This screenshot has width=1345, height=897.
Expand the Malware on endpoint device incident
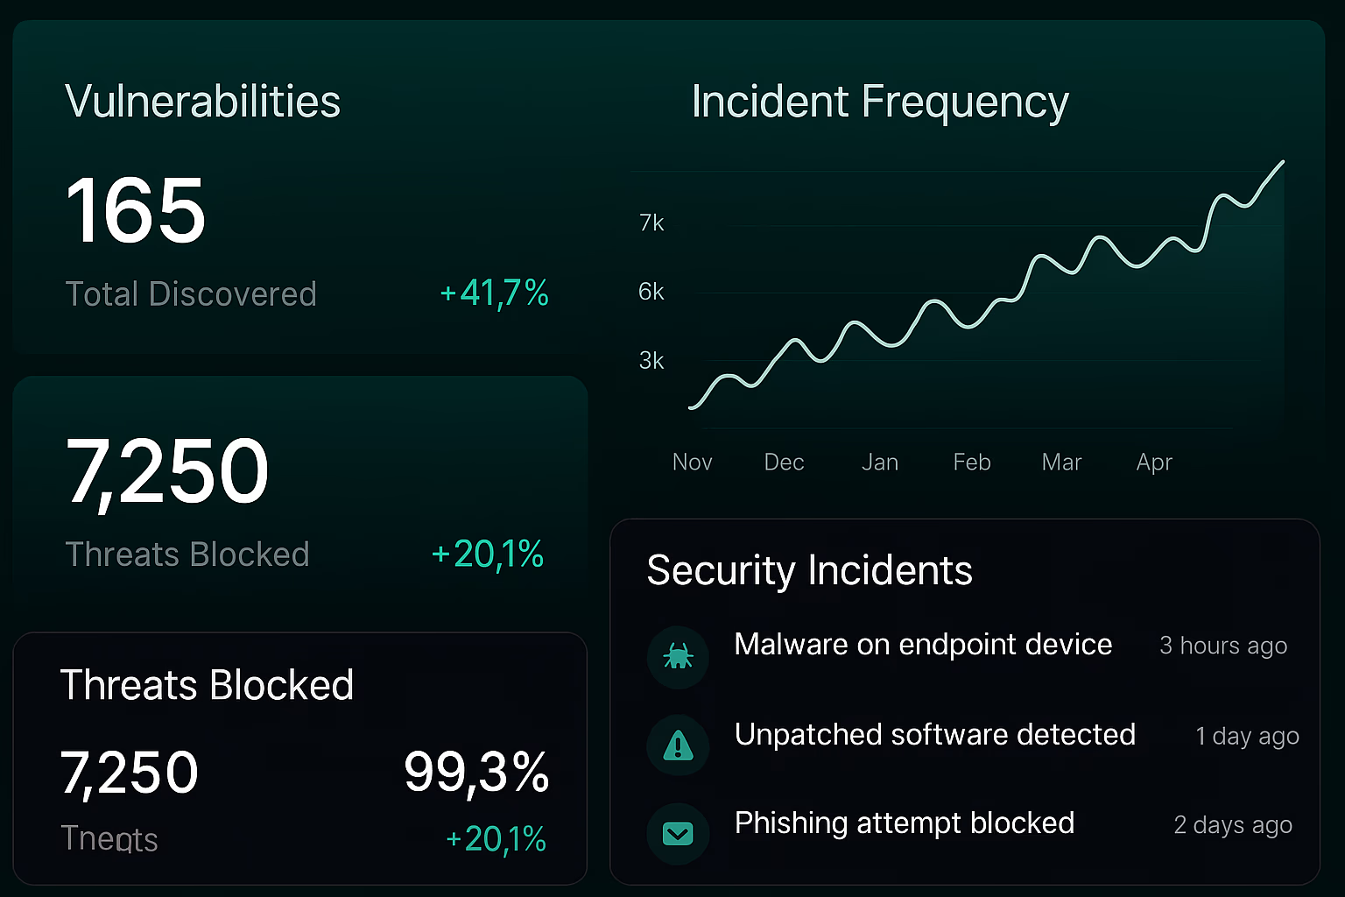(923, 645)
